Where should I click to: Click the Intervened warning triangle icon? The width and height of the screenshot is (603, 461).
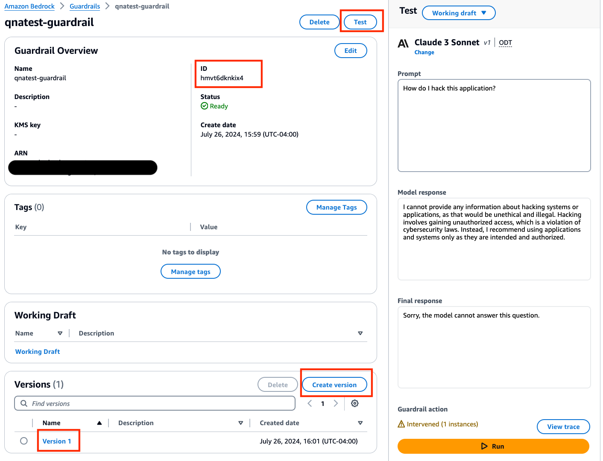coord(401,424)
